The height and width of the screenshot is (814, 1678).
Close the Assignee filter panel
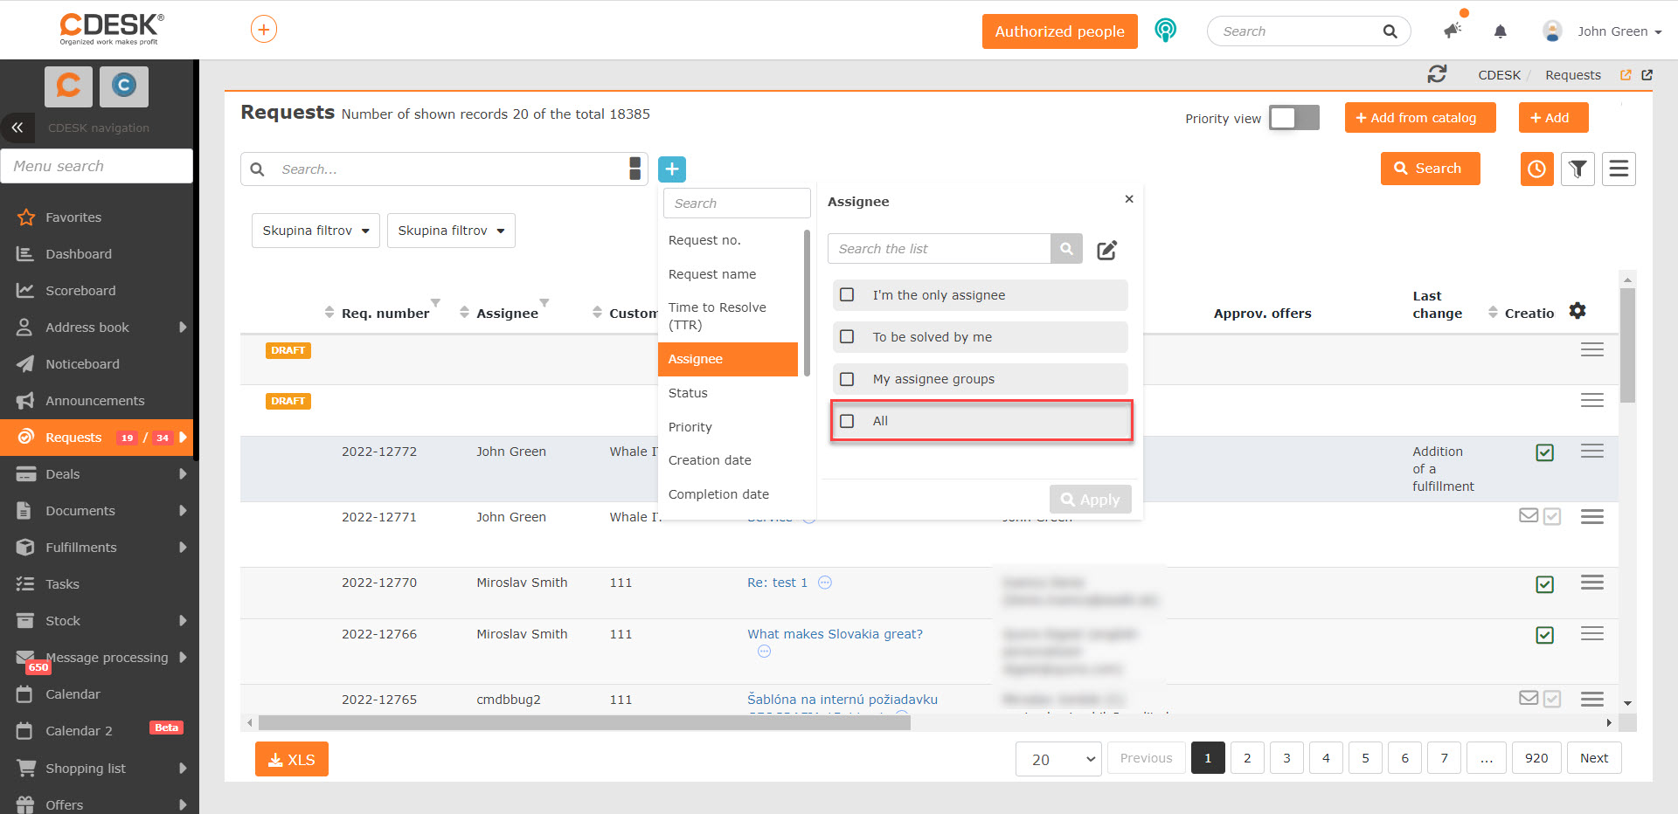1129,199
